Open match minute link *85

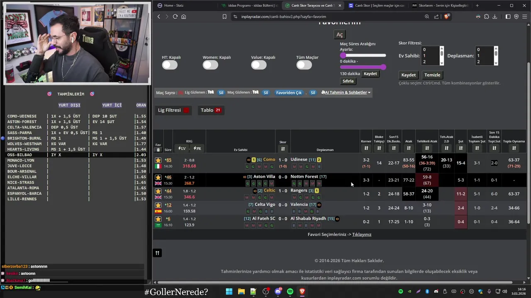pos(168,160)
